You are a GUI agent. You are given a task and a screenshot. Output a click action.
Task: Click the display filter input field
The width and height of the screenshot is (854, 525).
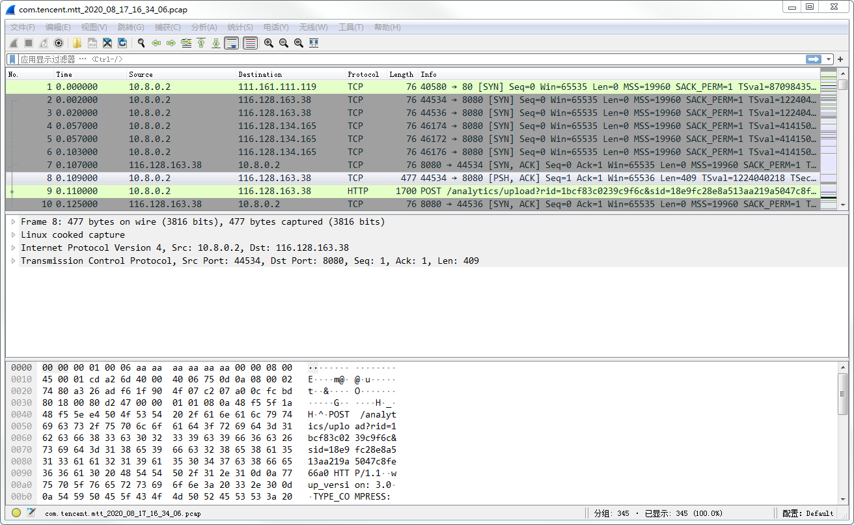(x=410, y=59)
